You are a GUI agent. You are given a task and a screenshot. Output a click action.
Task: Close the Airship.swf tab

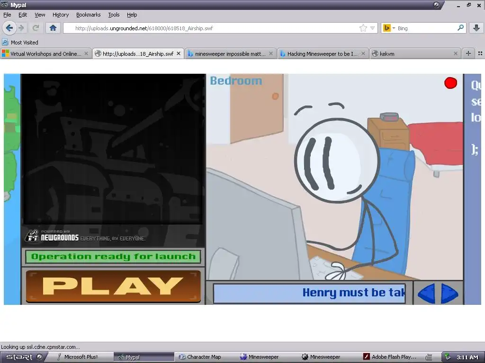pyautogui.click(x=179, y=54)
